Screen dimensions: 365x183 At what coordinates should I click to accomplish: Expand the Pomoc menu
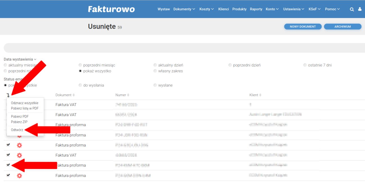[332, 9]
